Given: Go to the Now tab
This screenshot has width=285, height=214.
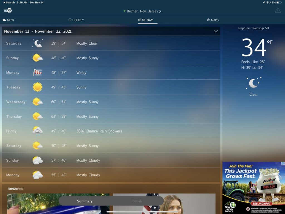Looking at the screenshot, I should tap(8, 20).
